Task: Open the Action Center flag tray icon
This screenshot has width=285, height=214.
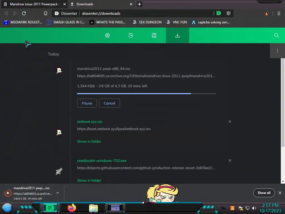Action: [241, 208]
